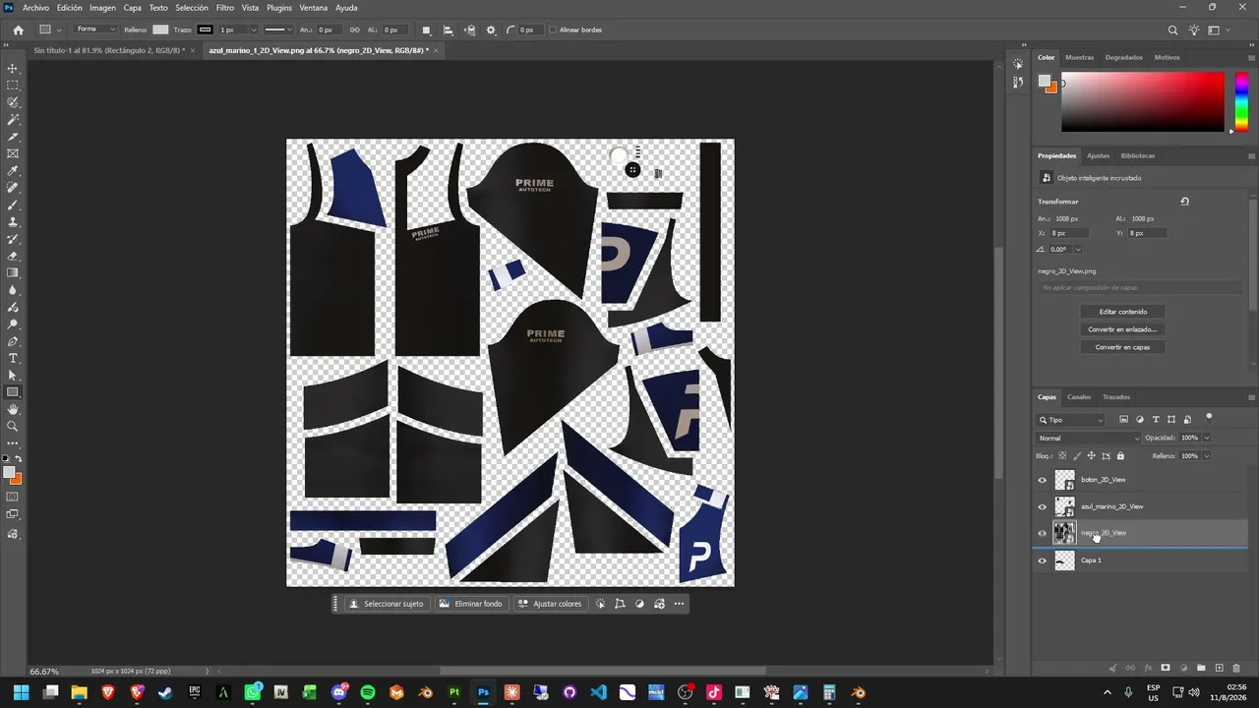Screen dimensions: 1259x708
Task: Hide the Capa 1 layer
Action: pyautogui.click(x=1043, y=560)
